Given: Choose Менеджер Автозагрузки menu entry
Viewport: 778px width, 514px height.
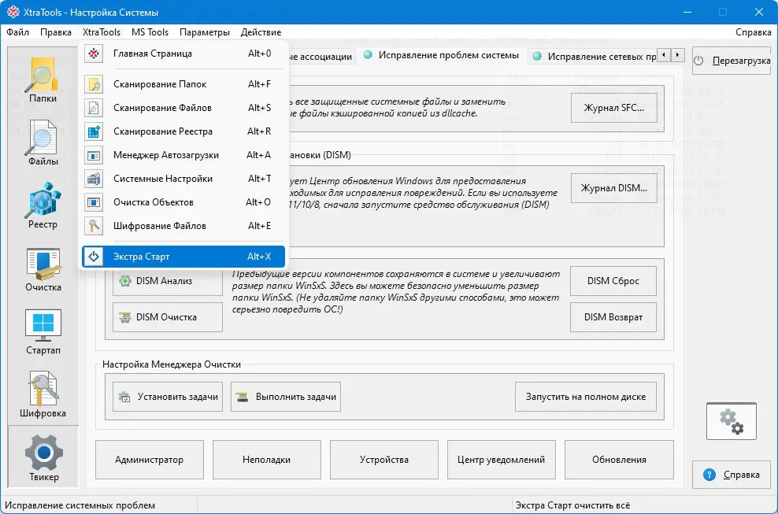Looking at the screenshot, I should pos(183,155).
